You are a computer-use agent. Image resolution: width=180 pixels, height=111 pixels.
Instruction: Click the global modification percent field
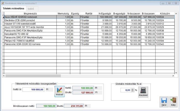[x=126, y=90]
